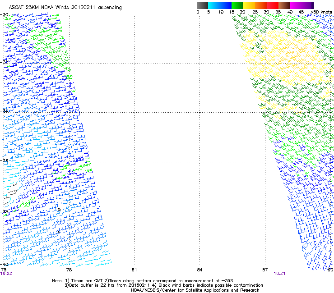Viewport: 334px width, 293px height.
Task: Click the -38 latitude label
Action: 4,212
